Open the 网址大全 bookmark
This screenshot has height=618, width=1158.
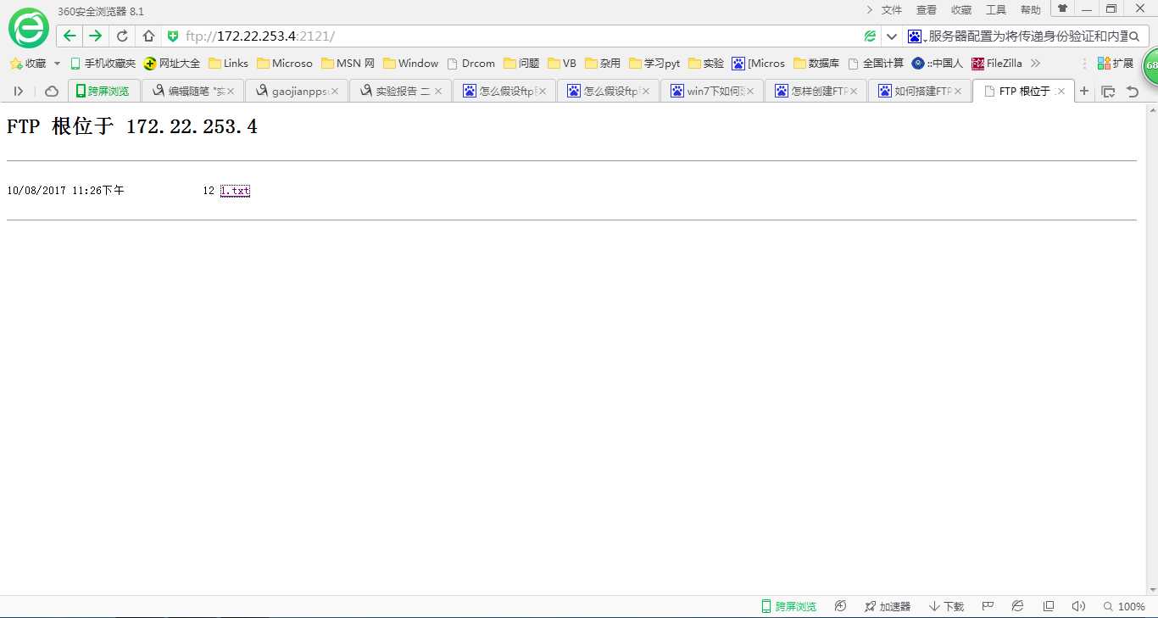pyautogui.click(x=172, y=64)
